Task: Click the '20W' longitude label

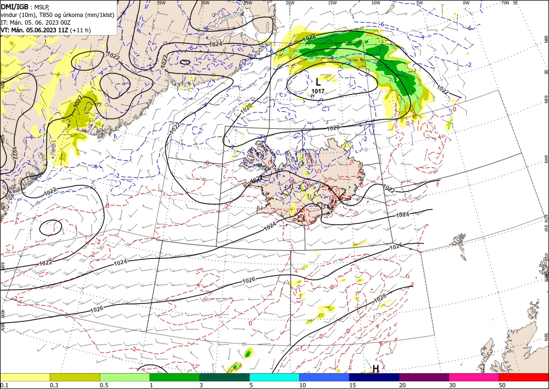Action: (x=290, y=3)
